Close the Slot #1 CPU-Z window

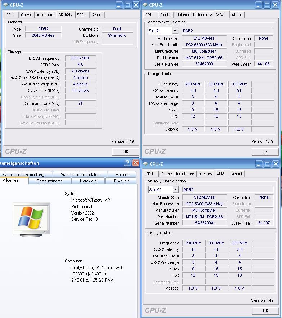(275, 5)
